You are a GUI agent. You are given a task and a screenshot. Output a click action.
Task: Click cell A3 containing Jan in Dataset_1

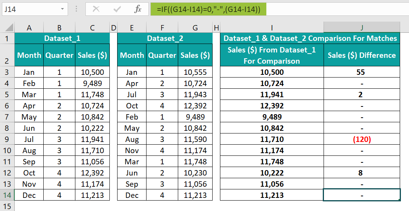click(x=29, y=72)
